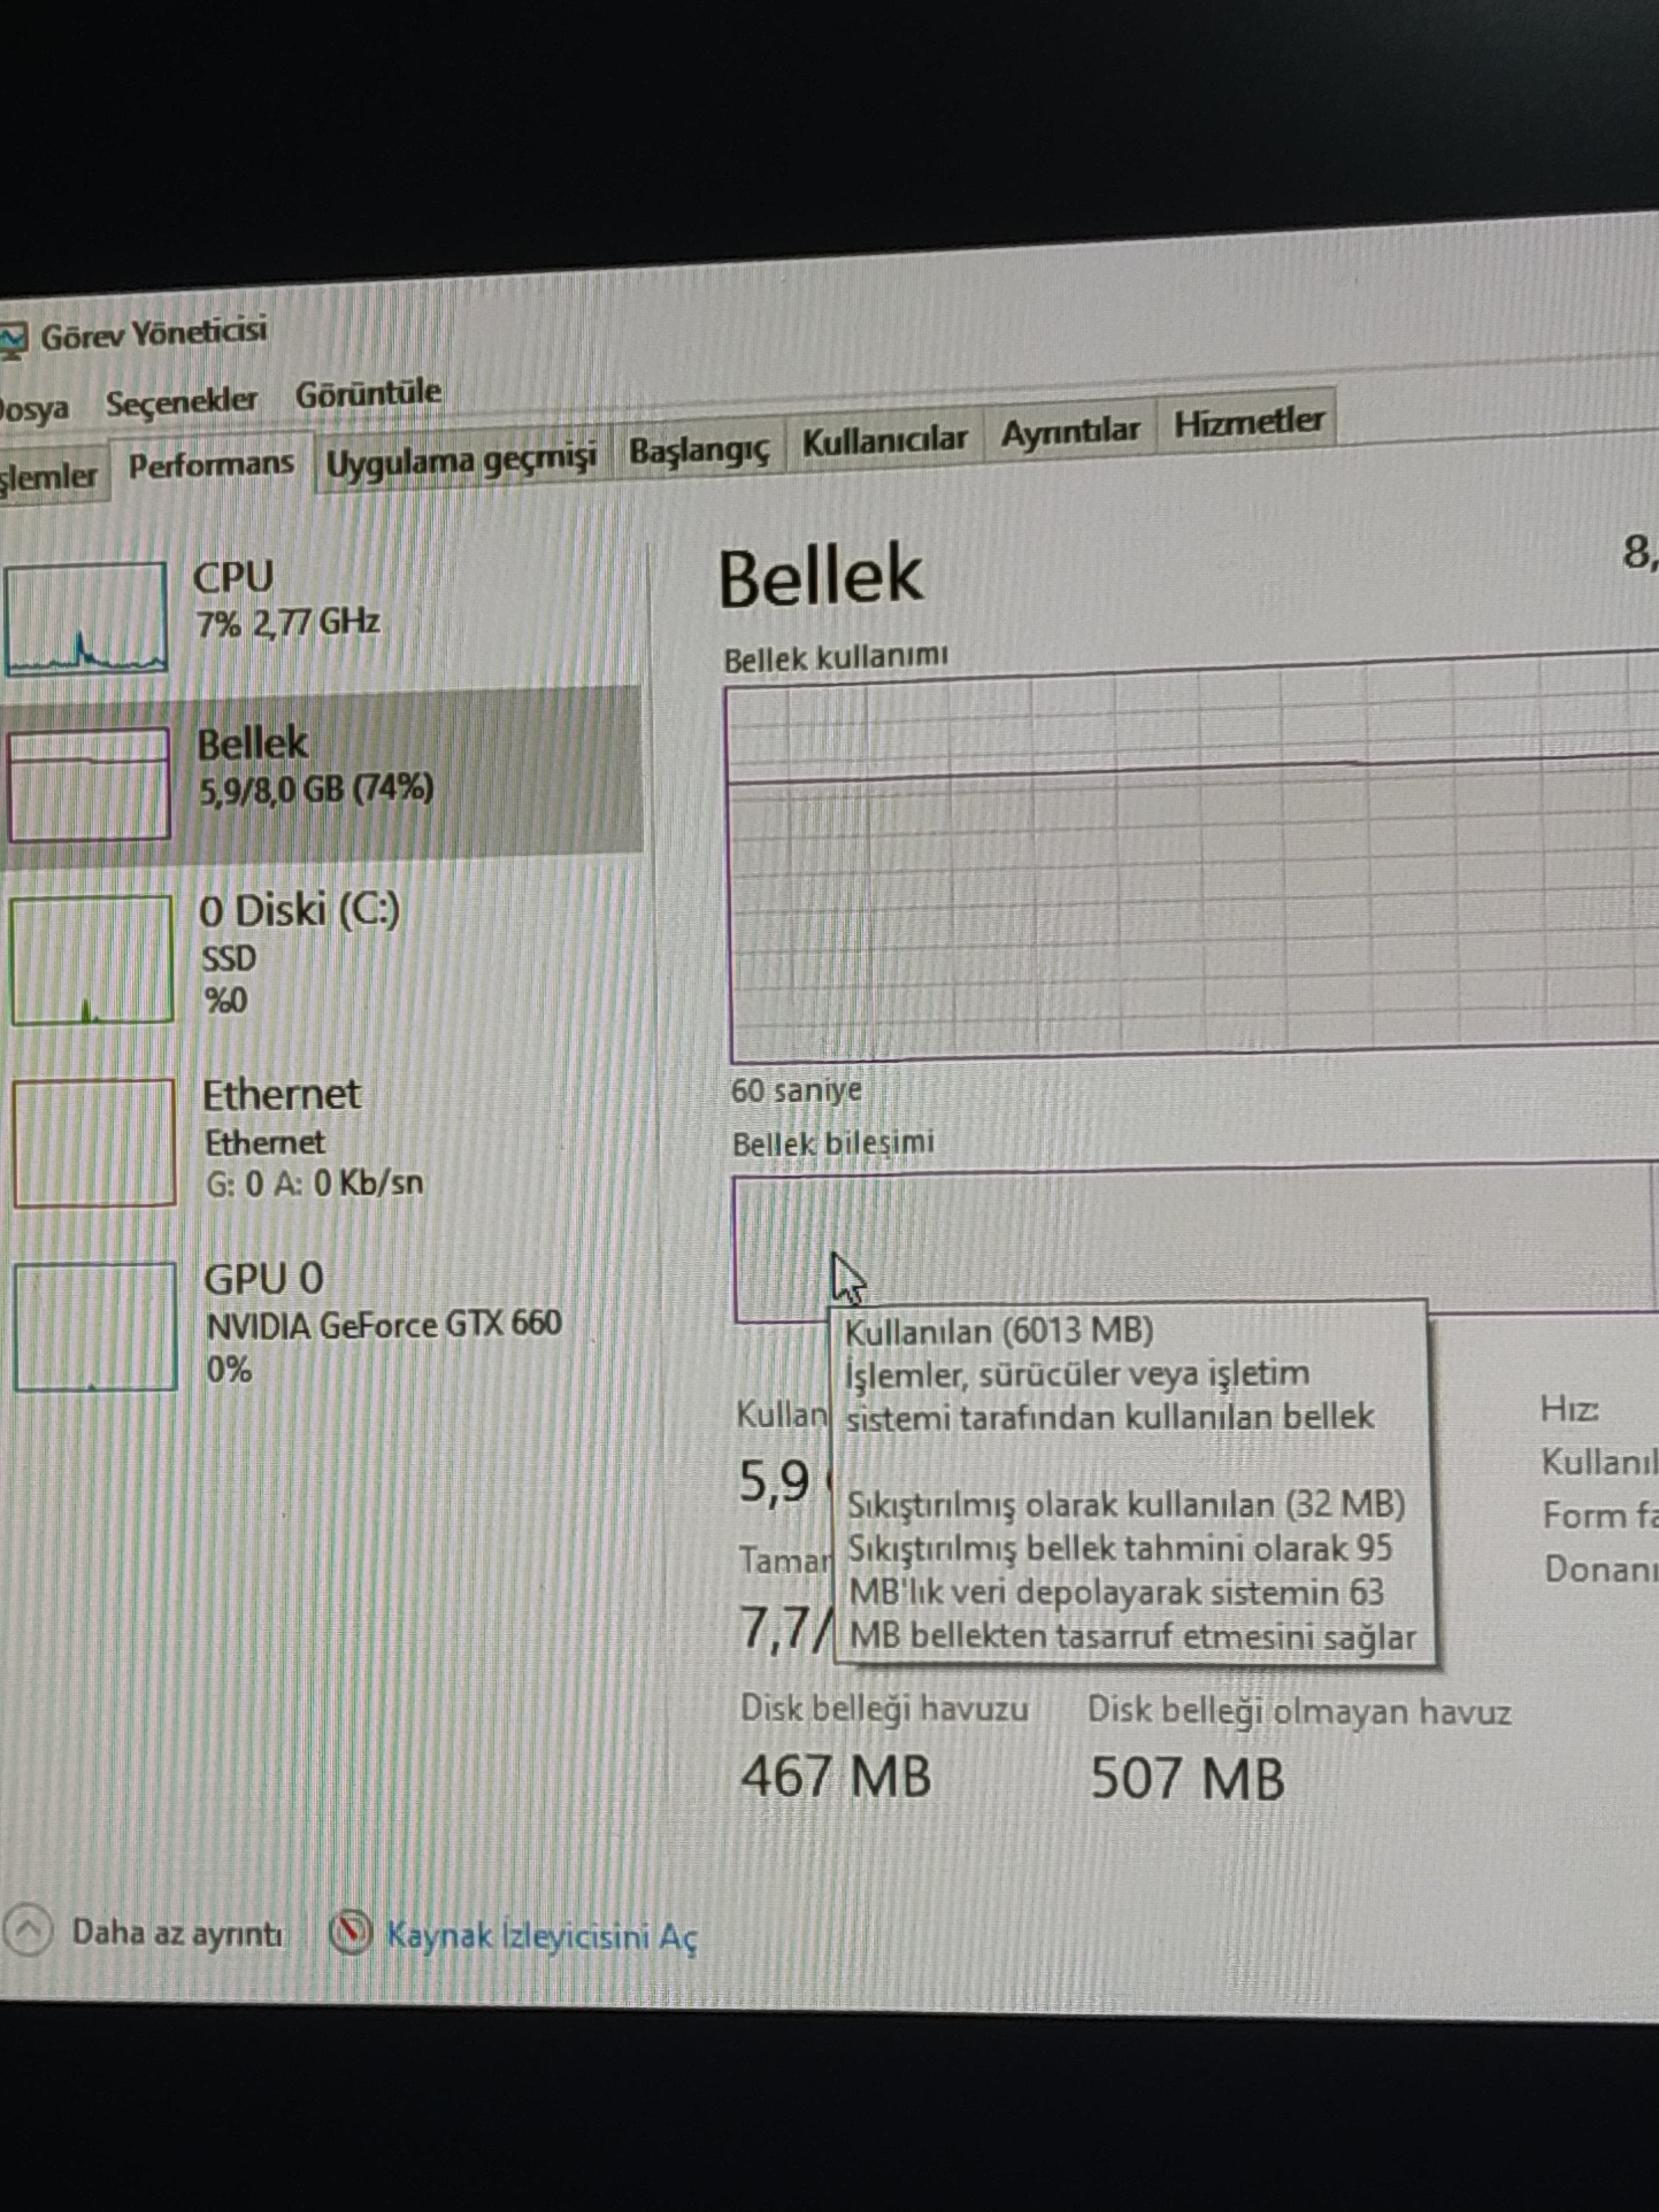Select the 0 Diski (C:) graph thumbnail
1659x2212 pixels.
point(92,960)
